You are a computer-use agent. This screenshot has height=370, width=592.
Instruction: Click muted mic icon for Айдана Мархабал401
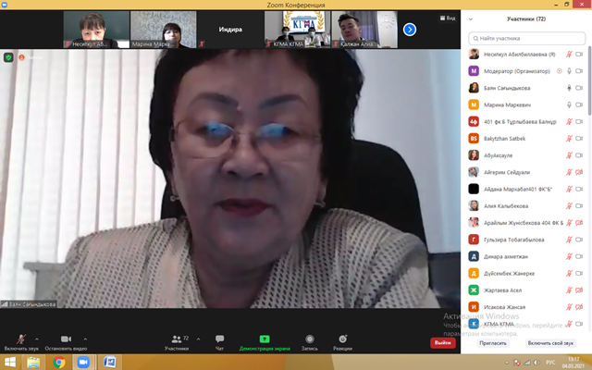pyautogui.click(x=569, y=189)
